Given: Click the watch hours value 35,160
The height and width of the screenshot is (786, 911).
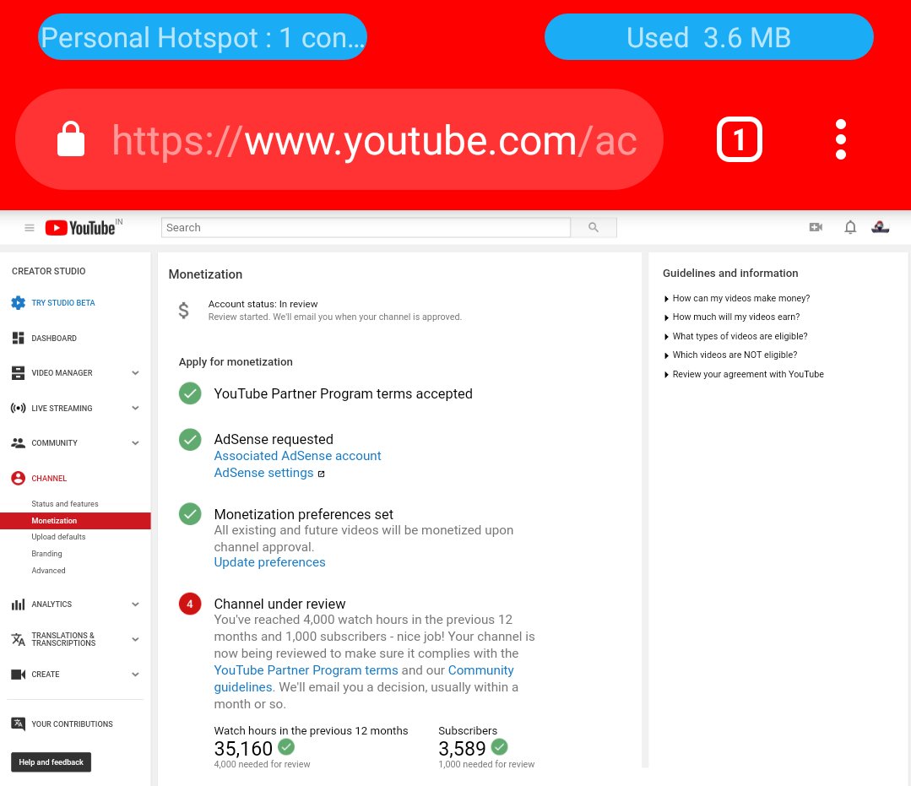Looking at the screenshot, I should pyautogui.click(x=243, y=748).
